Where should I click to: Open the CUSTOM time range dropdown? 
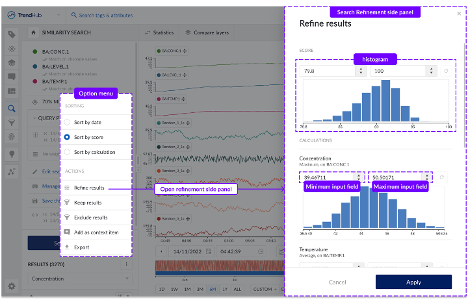point(265,289)
